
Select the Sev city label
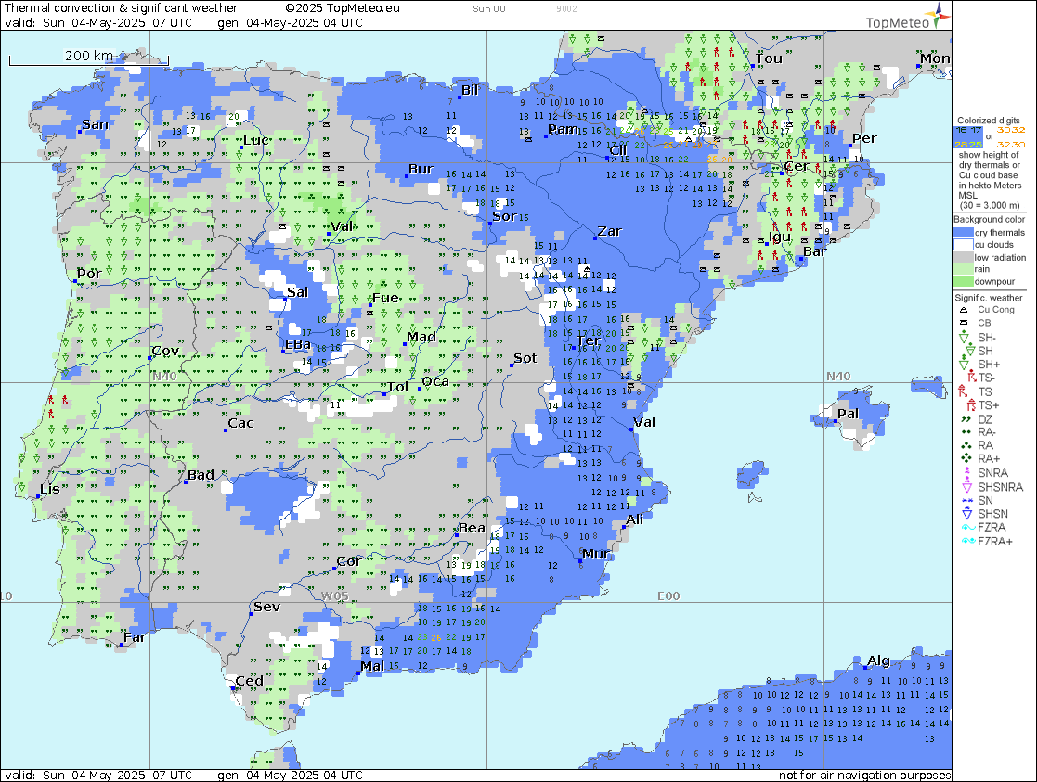pyautogui.click(x=267, y=607)
